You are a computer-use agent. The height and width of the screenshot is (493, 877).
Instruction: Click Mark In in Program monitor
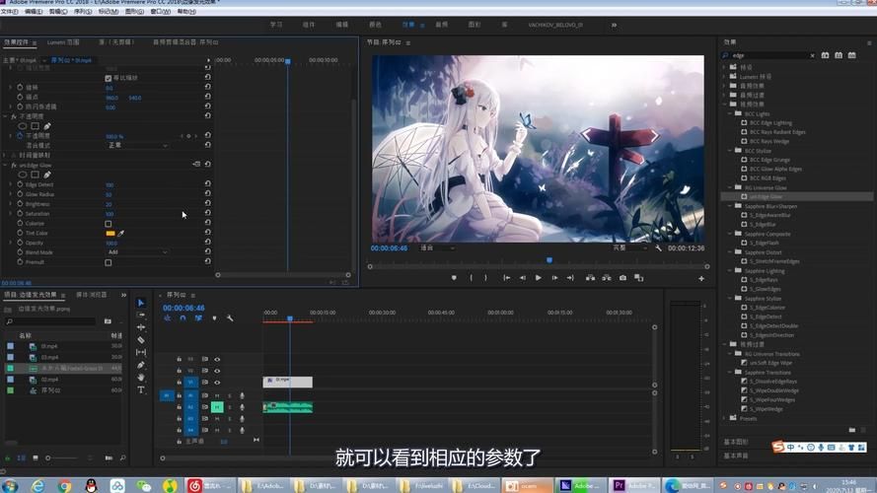click(471, 278)
